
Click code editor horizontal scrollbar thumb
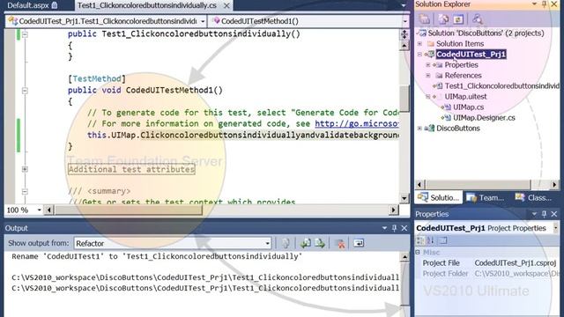coord(129,210)
